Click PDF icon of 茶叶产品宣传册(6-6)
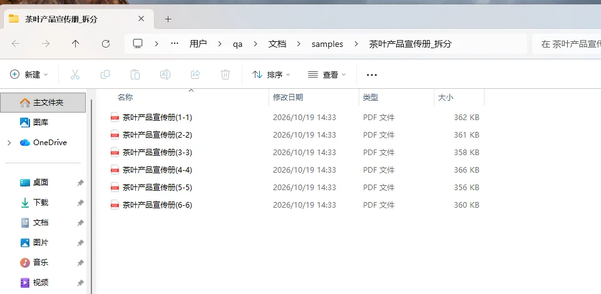The width and height of the screenshot is (601, 294). click(x=115, y=205)
